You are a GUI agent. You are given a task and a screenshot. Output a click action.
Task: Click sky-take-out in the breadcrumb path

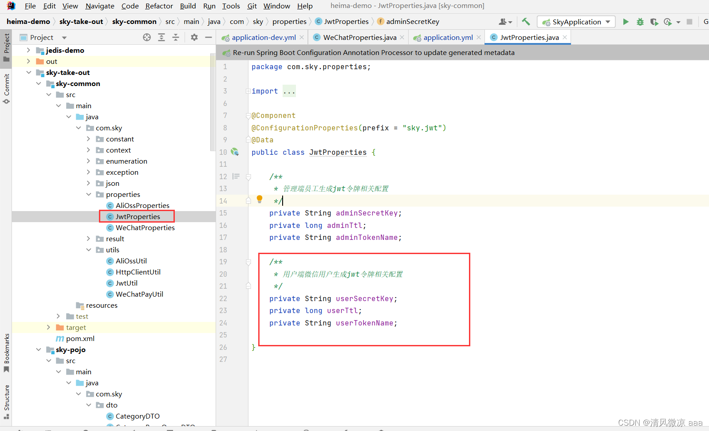click(x=81, y=21)
